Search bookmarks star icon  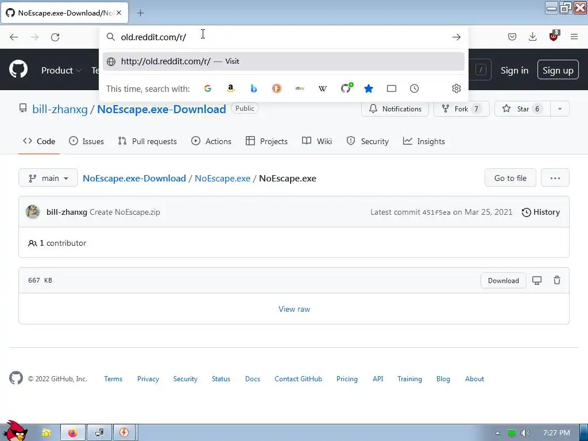tap(369, 88)
